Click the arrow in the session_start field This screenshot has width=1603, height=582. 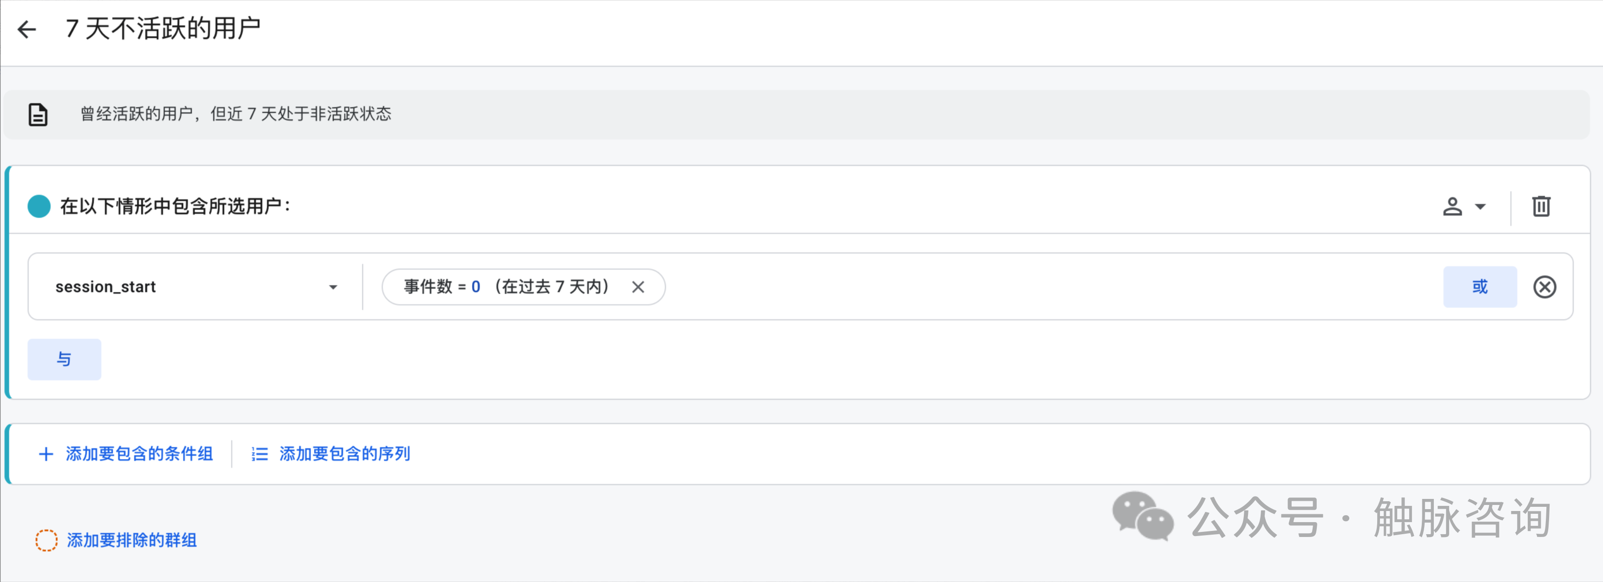point(333,287)
